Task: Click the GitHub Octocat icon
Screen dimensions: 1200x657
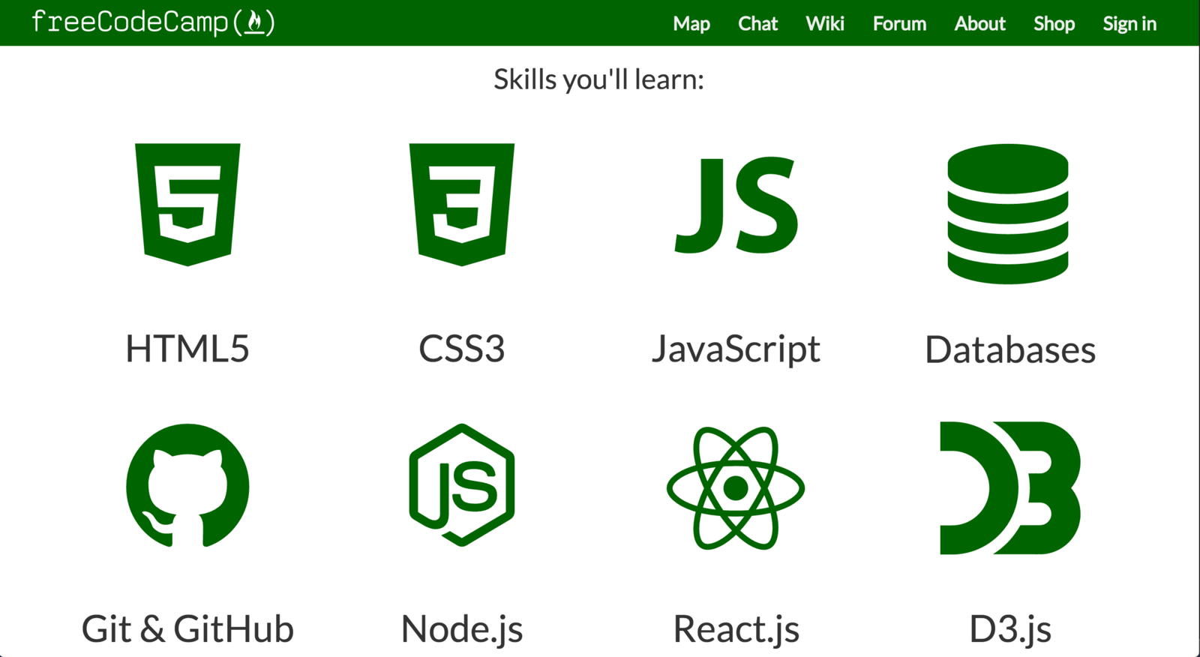Action: [x=187, y=486]
